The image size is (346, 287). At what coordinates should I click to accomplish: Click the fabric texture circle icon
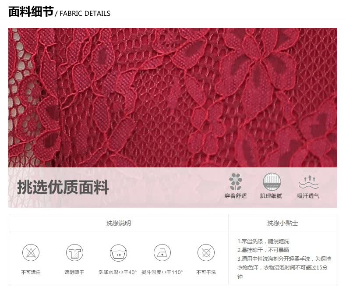272,182
